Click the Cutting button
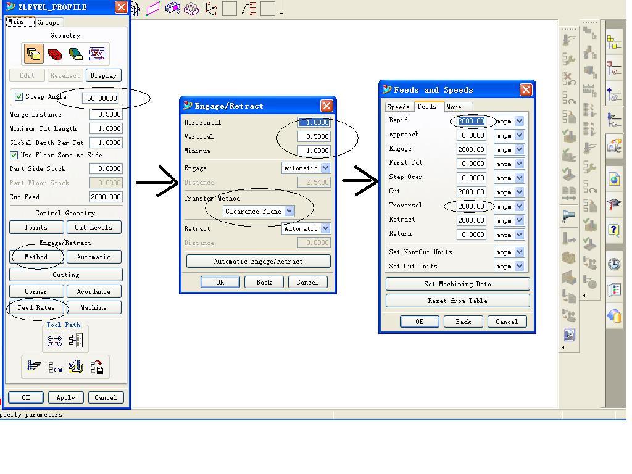Screen dimensions: 632x474 pos(65,275)
